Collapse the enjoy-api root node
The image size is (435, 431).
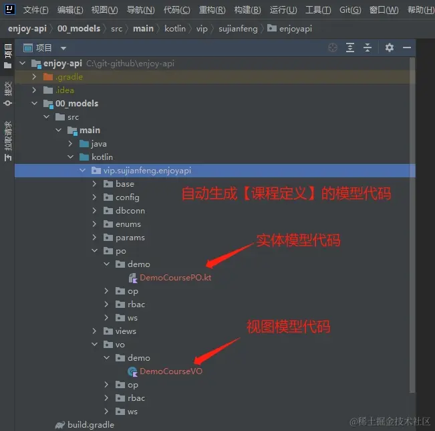click(x=23, y=64)
